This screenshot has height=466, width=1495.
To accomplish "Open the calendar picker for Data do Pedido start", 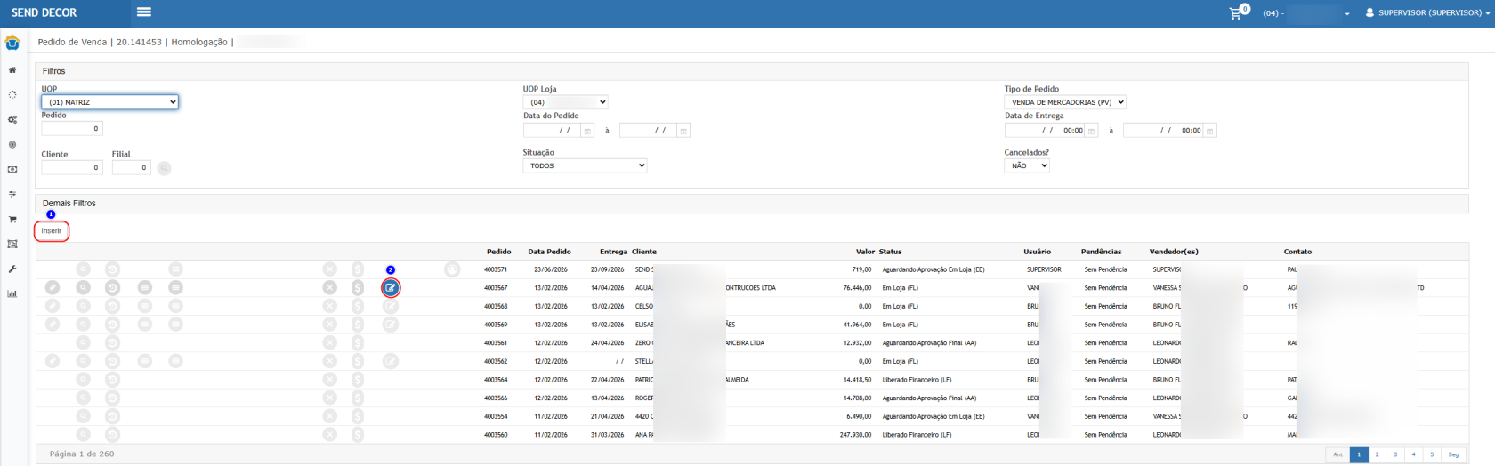I will (x=587, y=131).
